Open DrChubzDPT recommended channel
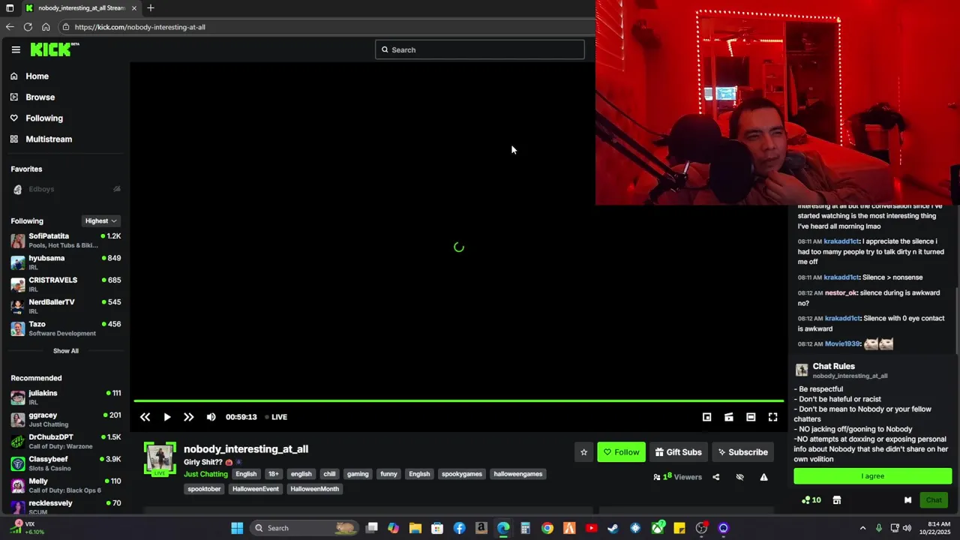Viewport: 960px width, 540px height. tap(65, 441)
